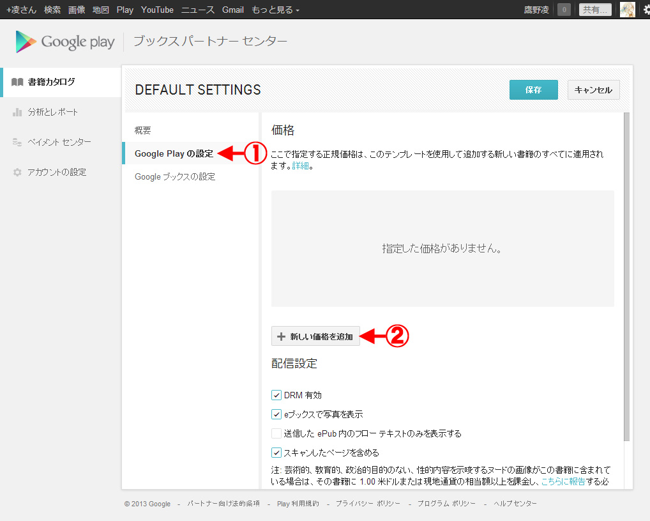Open the 詳細 link under 価格
Viewport: 650px width, 521px height.
coord(301,166)
